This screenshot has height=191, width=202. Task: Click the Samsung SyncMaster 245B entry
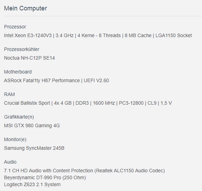coord(34,148)
